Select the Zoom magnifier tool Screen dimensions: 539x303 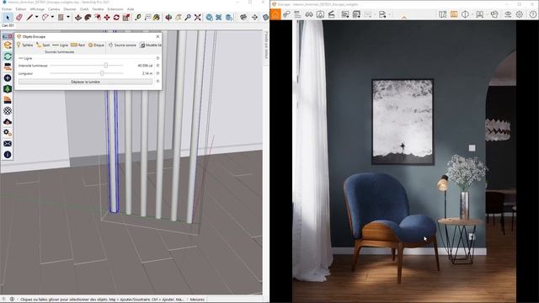point(188,17)
